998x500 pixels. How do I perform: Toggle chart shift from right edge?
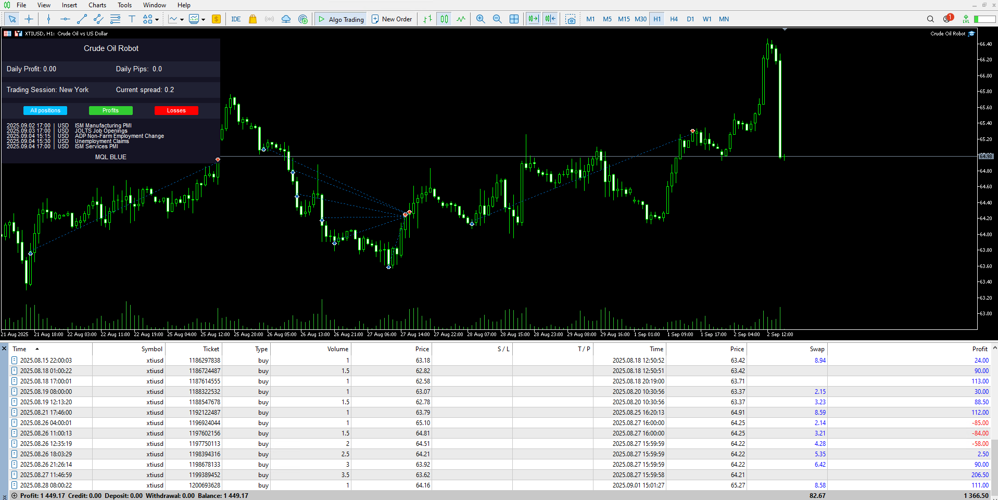[x=550, y=19]
